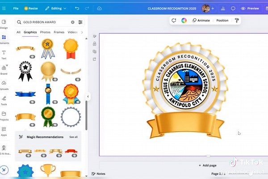Check the cloud save status icon
Image resolution: width=268 pixels, height=179 pixels.
pos(99,8)
